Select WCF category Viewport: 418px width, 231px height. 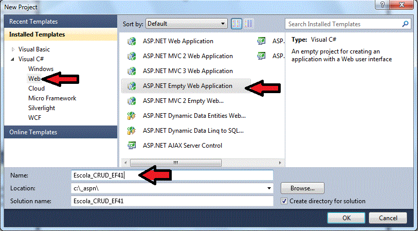(x=34, y=118)
